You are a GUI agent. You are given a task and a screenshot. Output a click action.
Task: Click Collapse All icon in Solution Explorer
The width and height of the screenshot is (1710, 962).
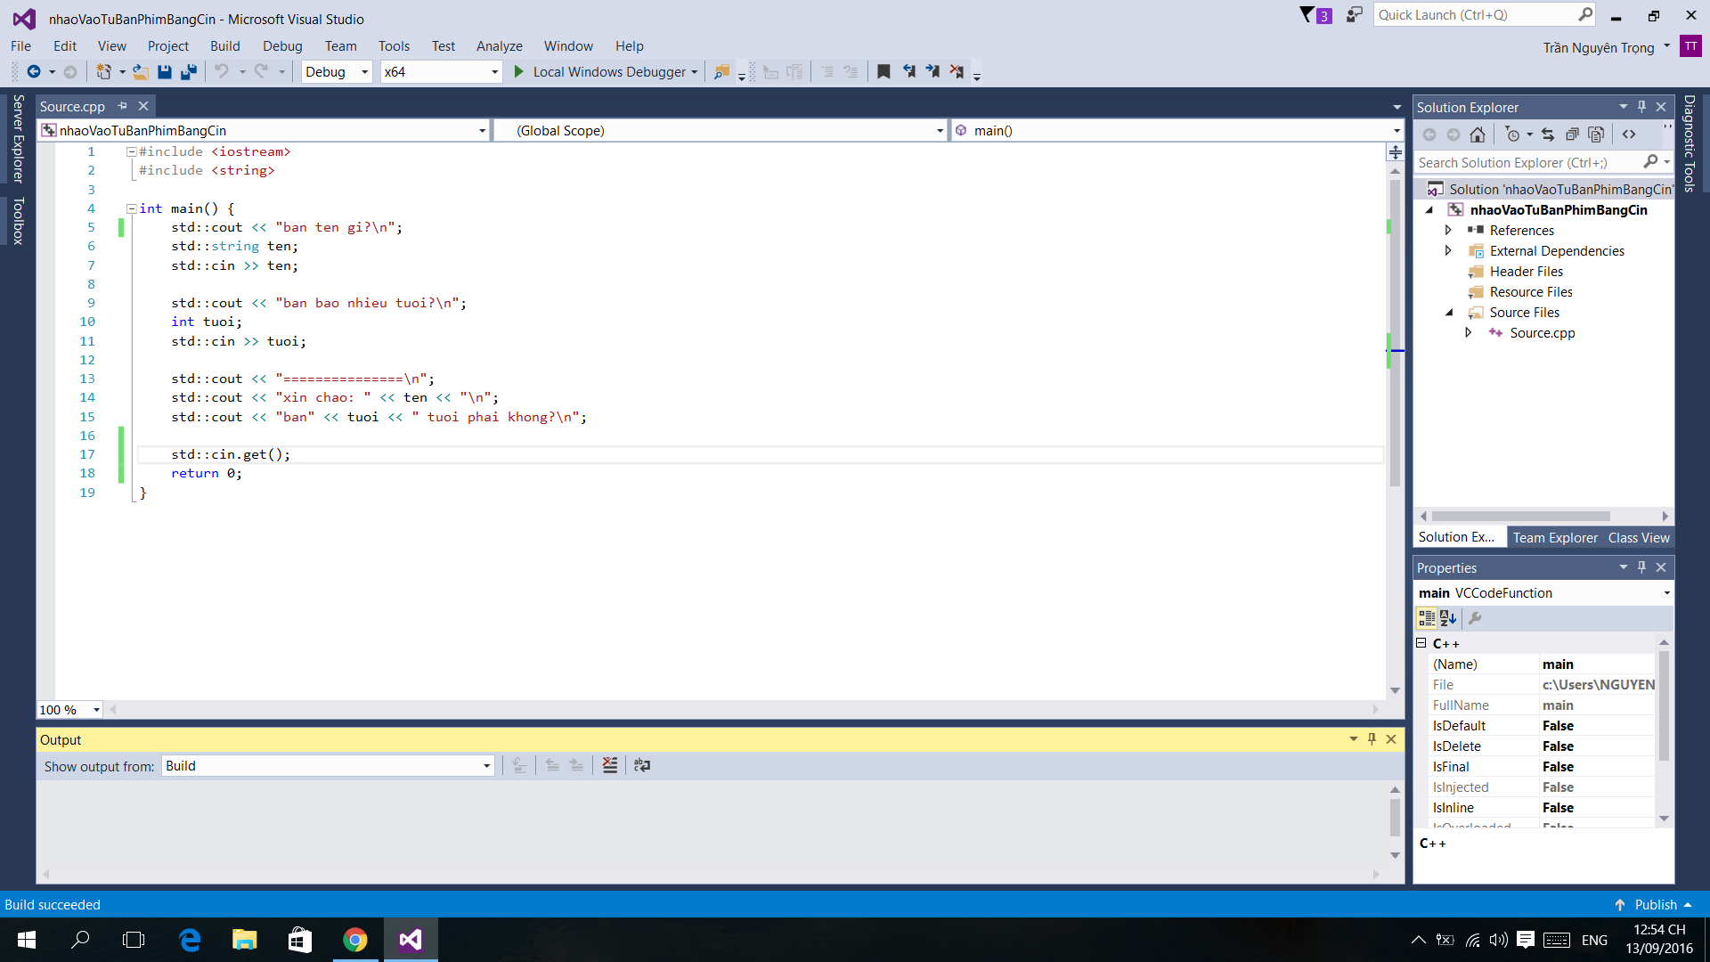click(1572, 135)
